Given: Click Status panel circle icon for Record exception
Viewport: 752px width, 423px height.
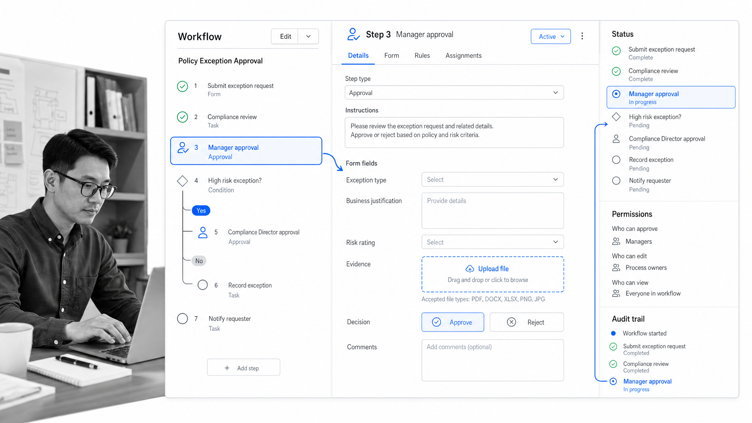Looking at the screenshot, I should (x=616, y=160).
